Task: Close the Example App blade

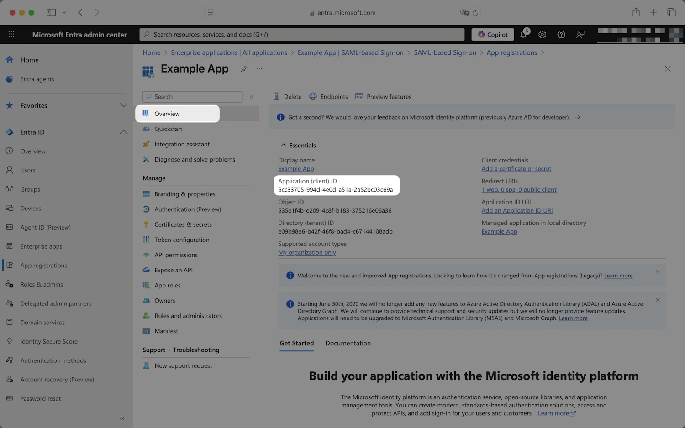Action: 668,69
